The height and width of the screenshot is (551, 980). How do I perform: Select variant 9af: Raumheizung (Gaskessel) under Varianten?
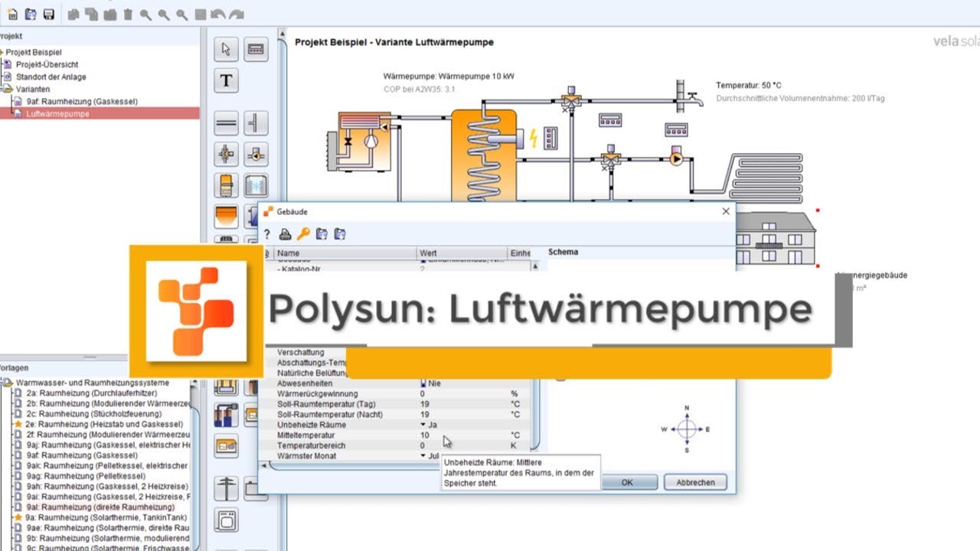point(82,101)
